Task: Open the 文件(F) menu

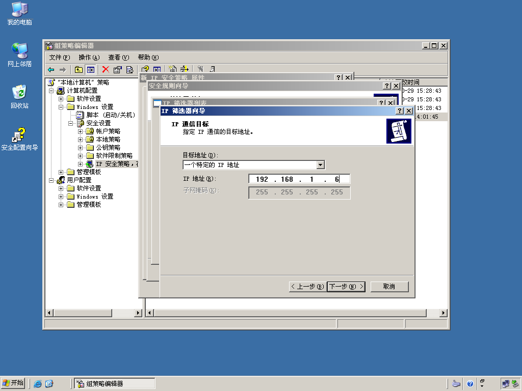Action: pos(60,58)
